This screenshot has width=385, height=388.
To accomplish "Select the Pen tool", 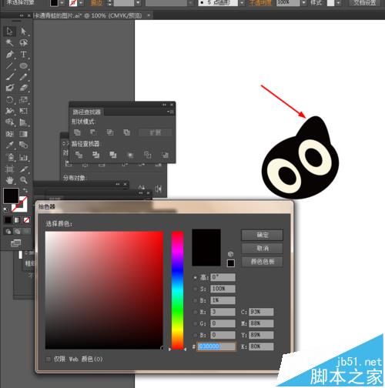I will pyautogui.click(x=9, y=54).
